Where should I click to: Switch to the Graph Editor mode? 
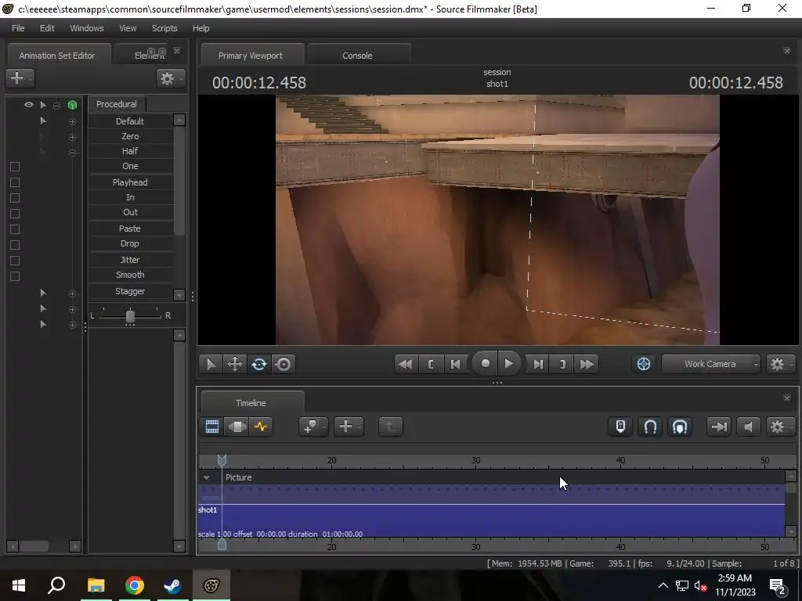pyautogui.click(x=261, y=426)
